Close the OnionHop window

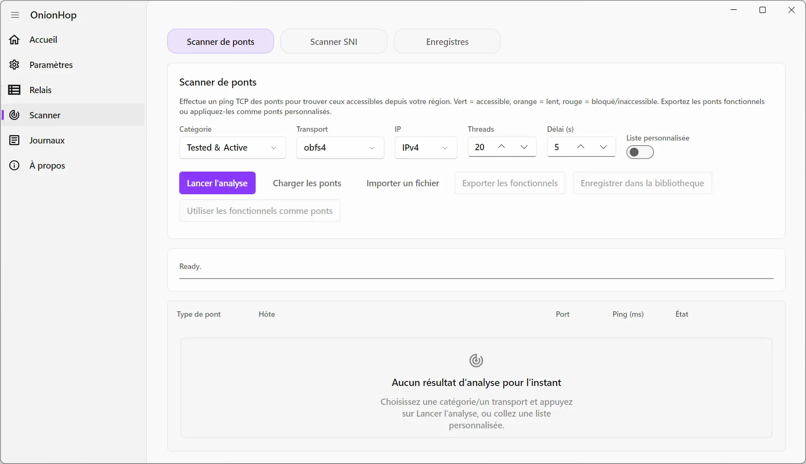click(x=791, y=10)
